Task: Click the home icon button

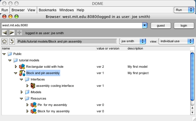Action: click(5, 41)
